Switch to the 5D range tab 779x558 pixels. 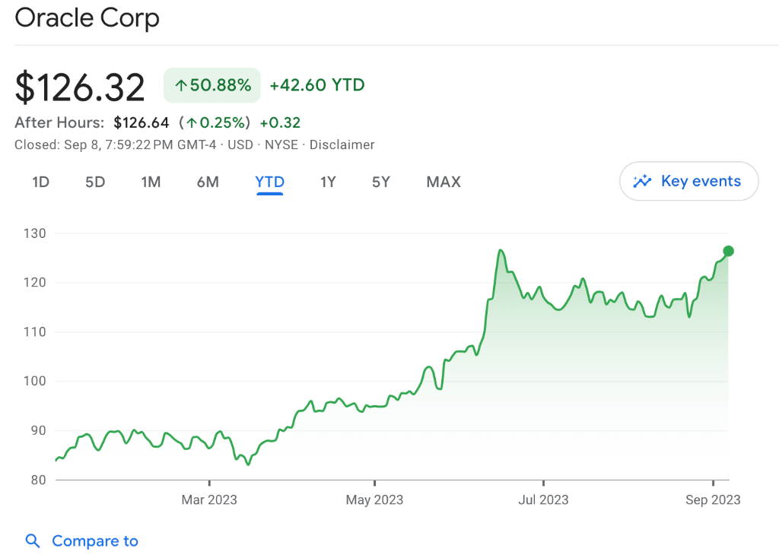pos(95,182)
